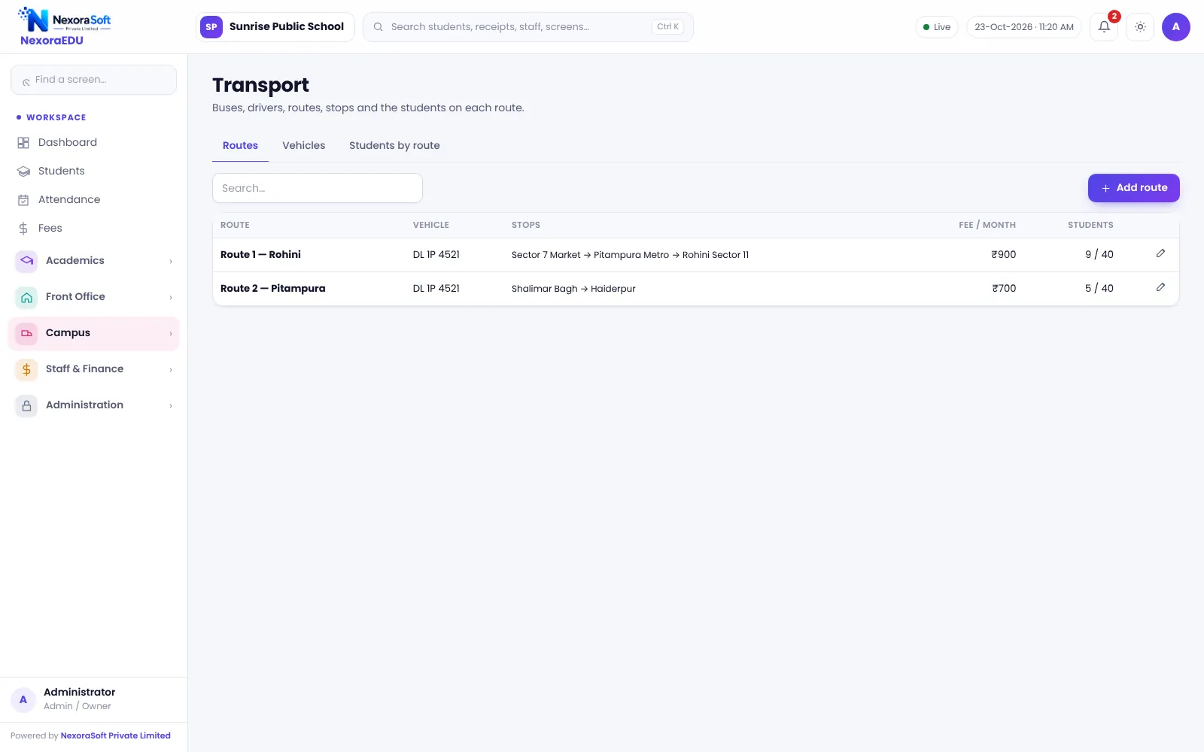Click the Fees dollar icon

[23, 229]
